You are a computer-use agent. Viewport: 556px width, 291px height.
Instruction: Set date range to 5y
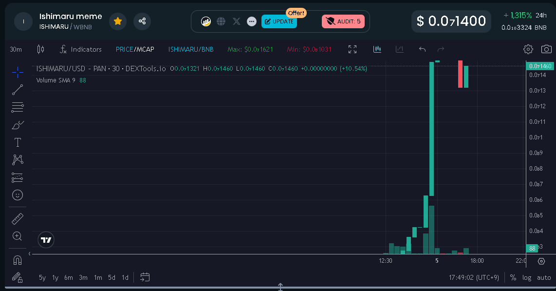point(42,277)
